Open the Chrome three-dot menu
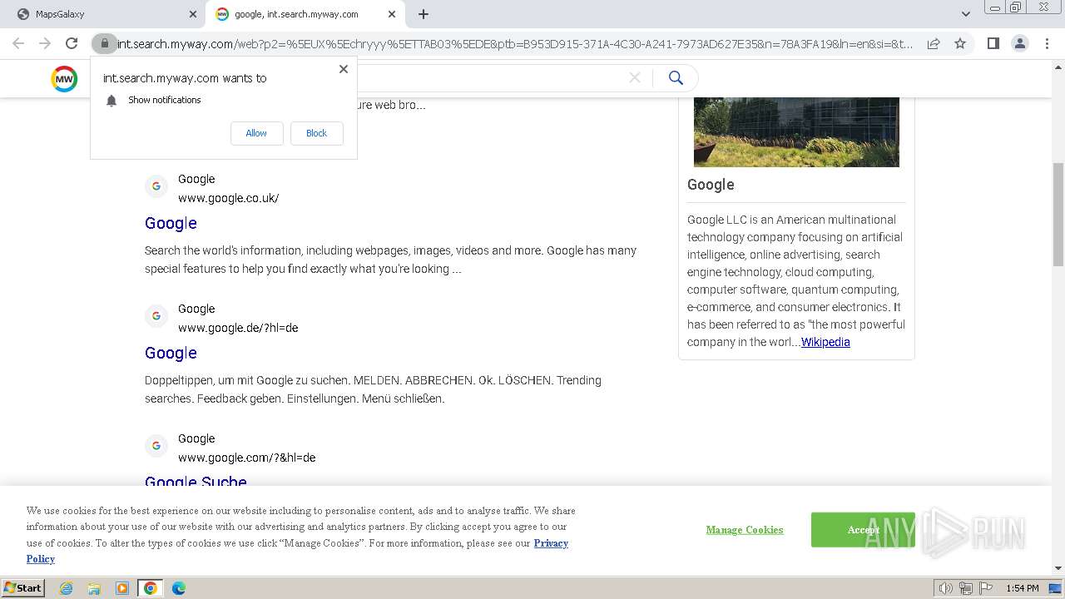The width and height of the screenshot is (1065, 599). [x=1046, y=43]
